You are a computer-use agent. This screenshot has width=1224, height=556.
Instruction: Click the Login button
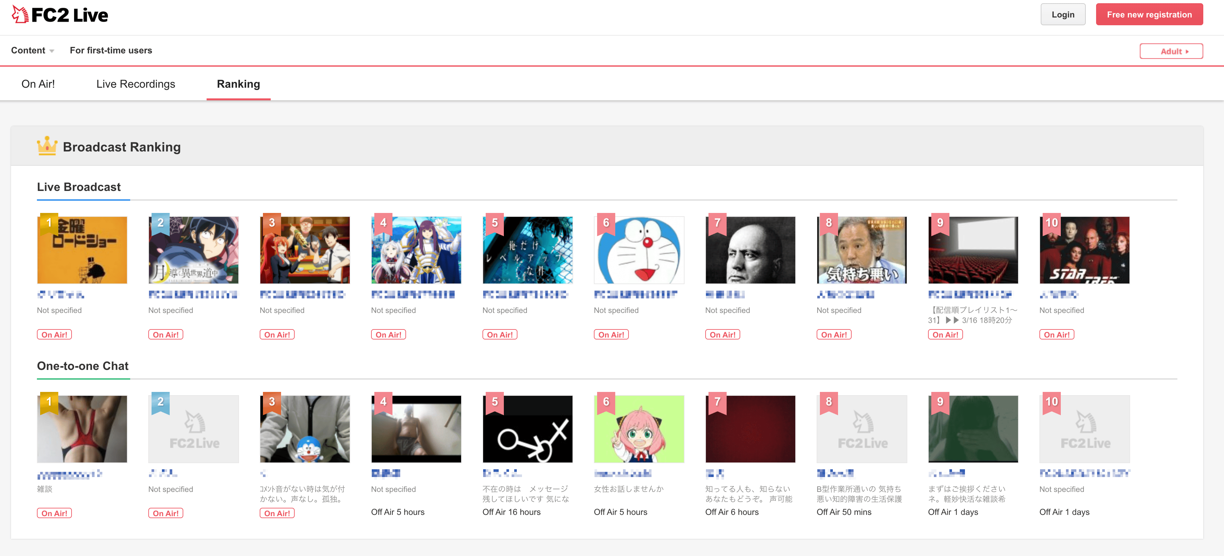(1062, 15)
